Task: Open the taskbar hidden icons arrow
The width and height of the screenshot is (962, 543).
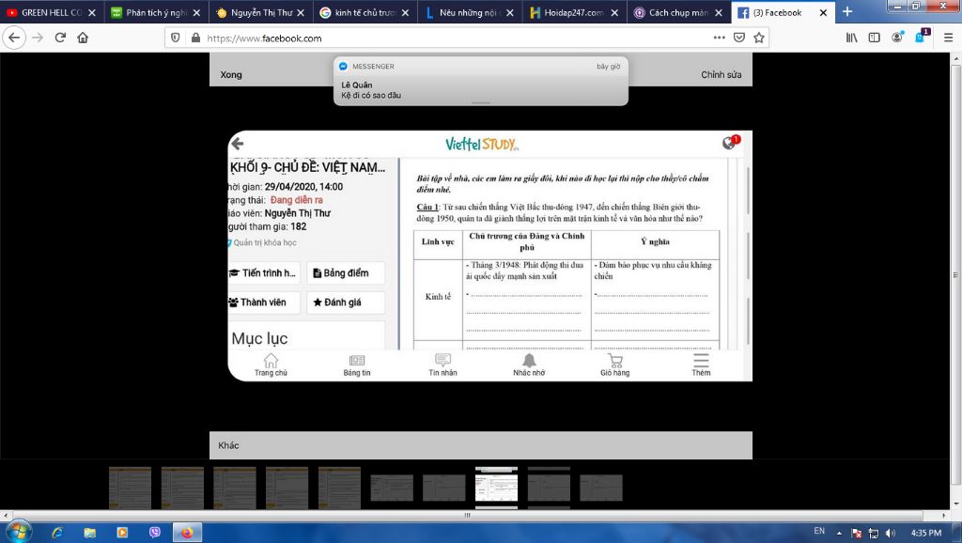Action: point(839,534)
